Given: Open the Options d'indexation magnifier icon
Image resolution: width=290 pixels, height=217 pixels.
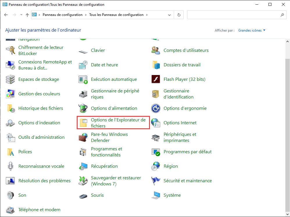Looking at the screenshot, I should click(x=10, y=123).
